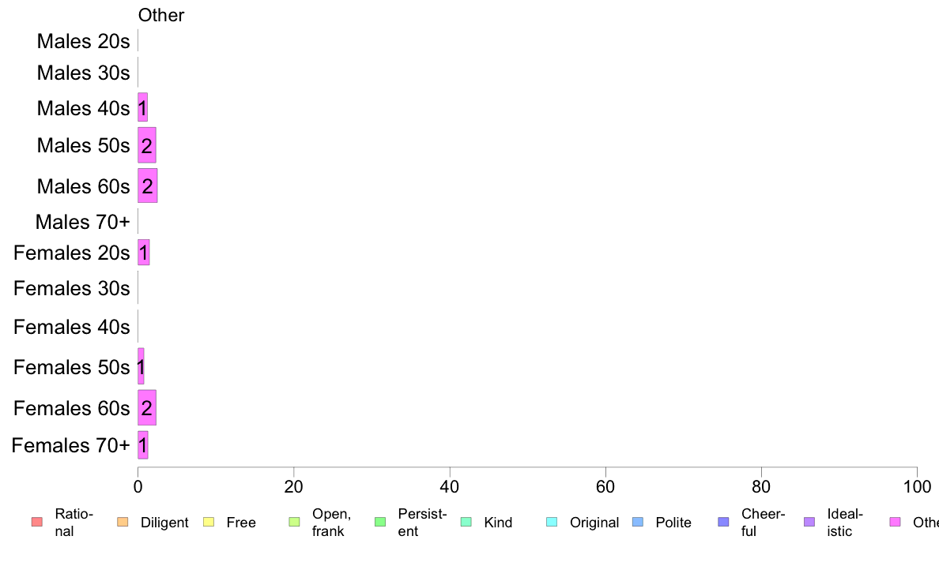Click the Kind legend swatch
Viewport: 939px width, 581px height.
(466, 523)
